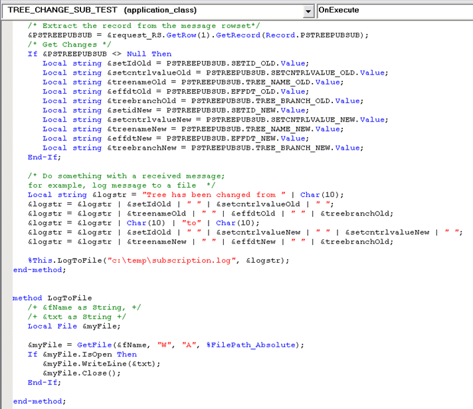Click the first end-method statement
The width and height of the screenshot is (473, 409).
(x=39, y=269)
